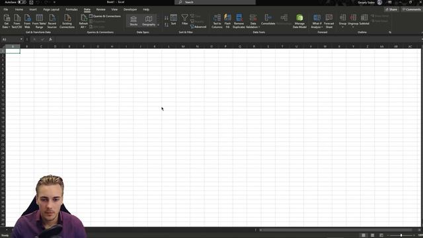Open the Review tab
Screen dimensions: 423x238
[100, 9]
